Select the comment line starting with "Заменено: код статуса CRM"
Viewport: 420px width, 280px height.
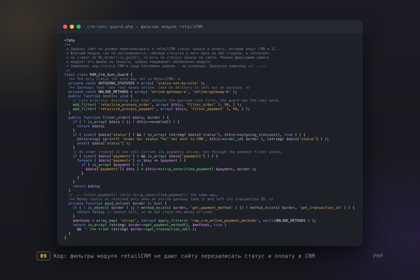(x=166, y=66)
